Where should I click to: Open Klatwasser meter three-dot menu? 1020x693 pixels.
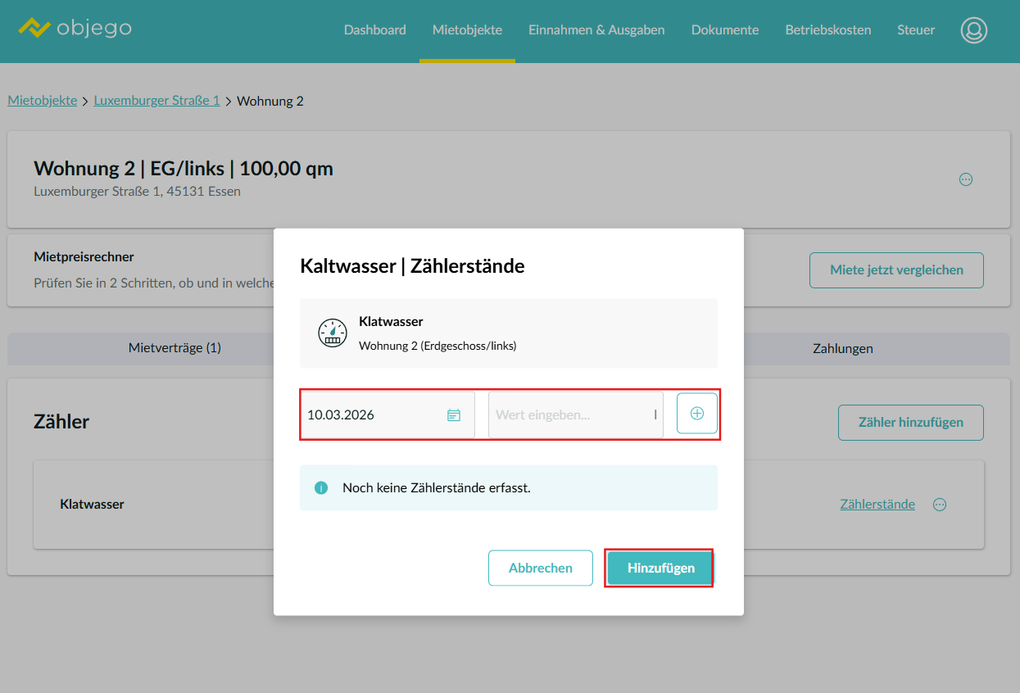coord(940,505)
